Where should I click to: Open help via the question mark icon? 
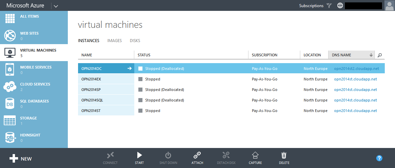[379, 158]
